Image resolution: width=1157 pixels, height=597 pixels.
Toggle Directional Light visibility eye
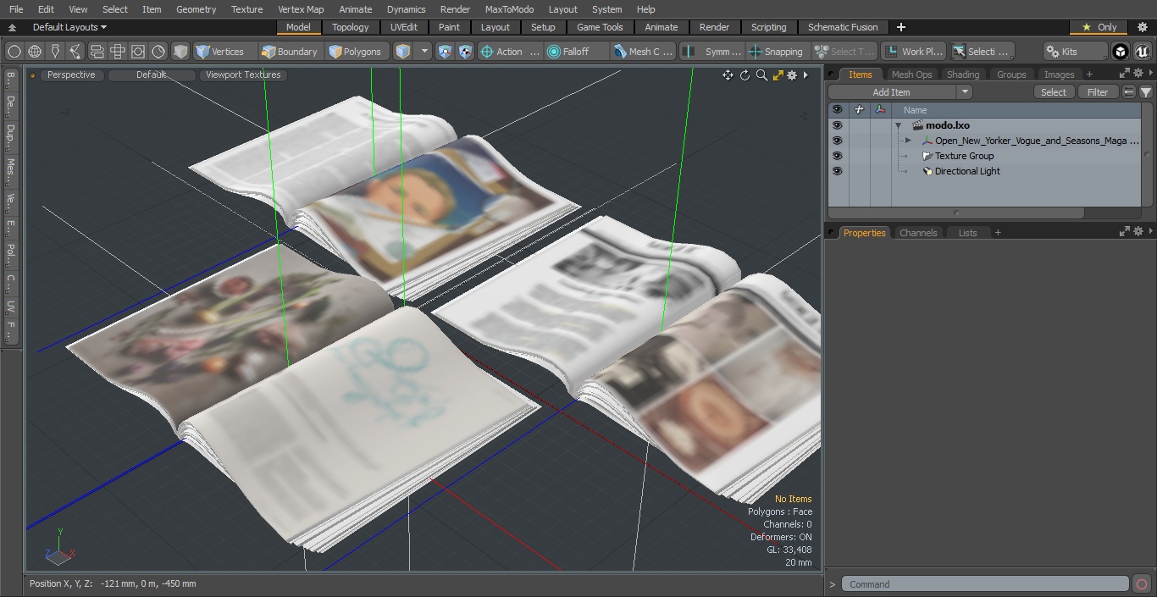point(837,171)
